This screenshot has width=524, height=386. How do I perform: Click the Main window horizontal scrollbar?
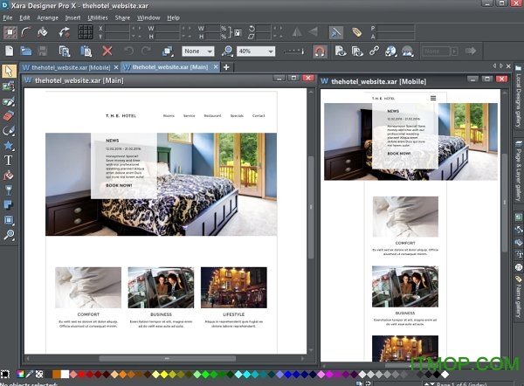click(167, 359)
